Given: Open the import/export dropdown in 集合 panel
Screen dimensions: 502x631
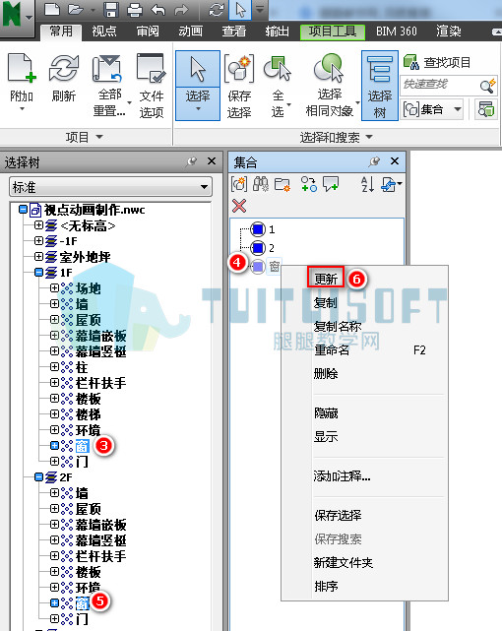Looking at the screenshot, I should coord(392,185).
